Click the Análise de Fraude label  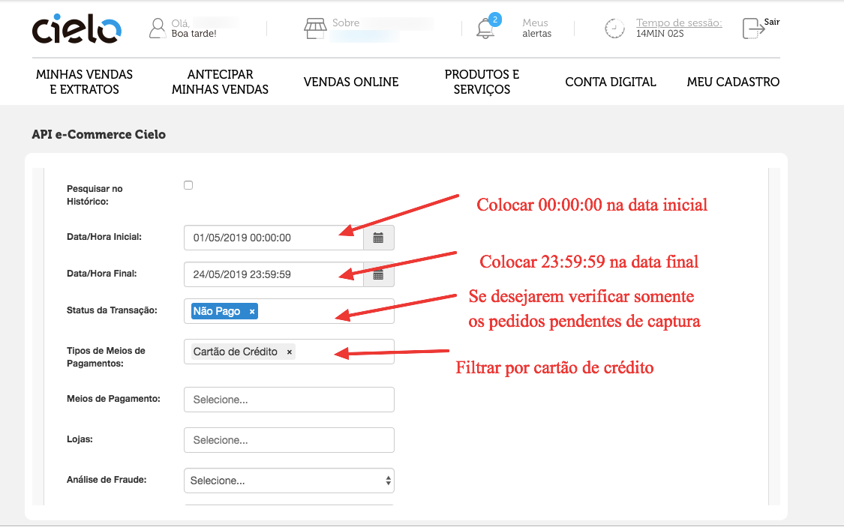[x=107, y=480]
